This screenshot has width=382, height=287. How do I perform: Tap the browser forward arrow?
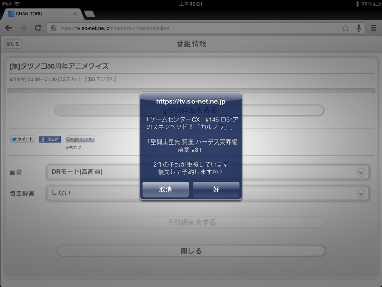pos(23,28)
